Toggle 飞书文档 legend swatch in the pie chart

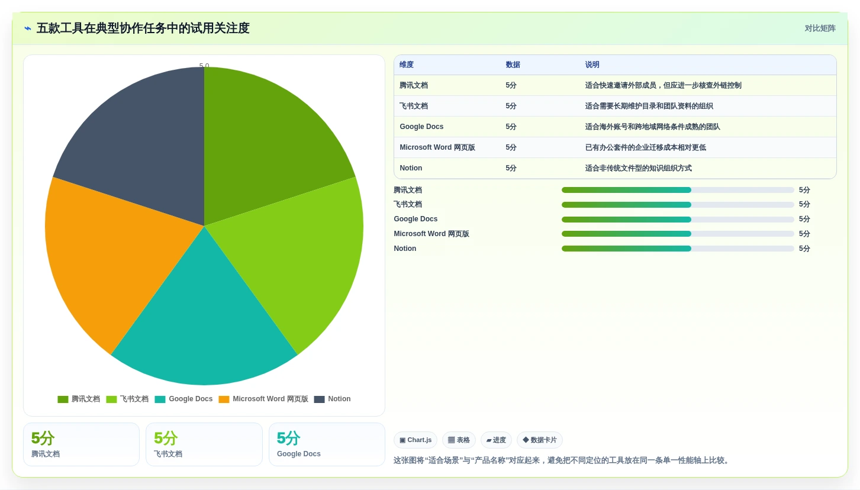click(x=111, y=399)
